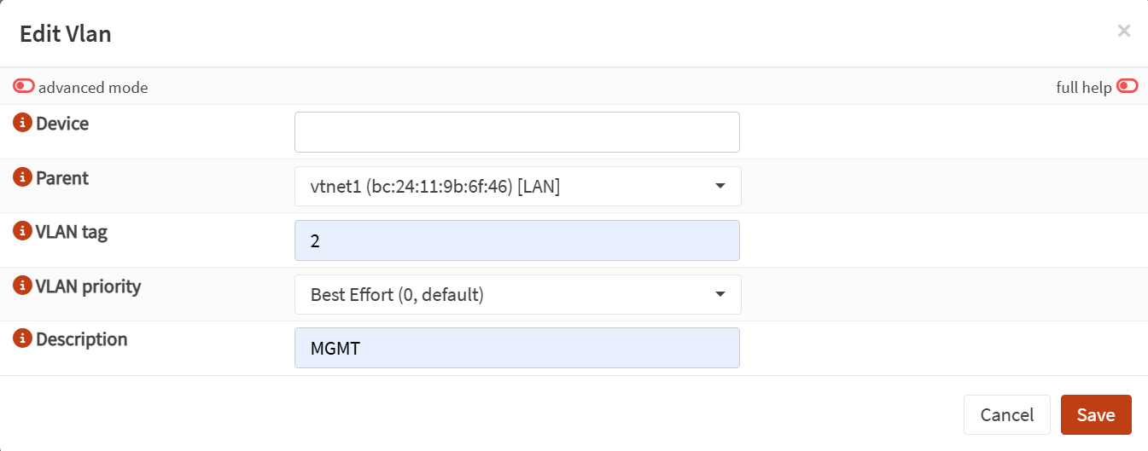Expand the VLAN priority dropdown

(x=517, y=295)
